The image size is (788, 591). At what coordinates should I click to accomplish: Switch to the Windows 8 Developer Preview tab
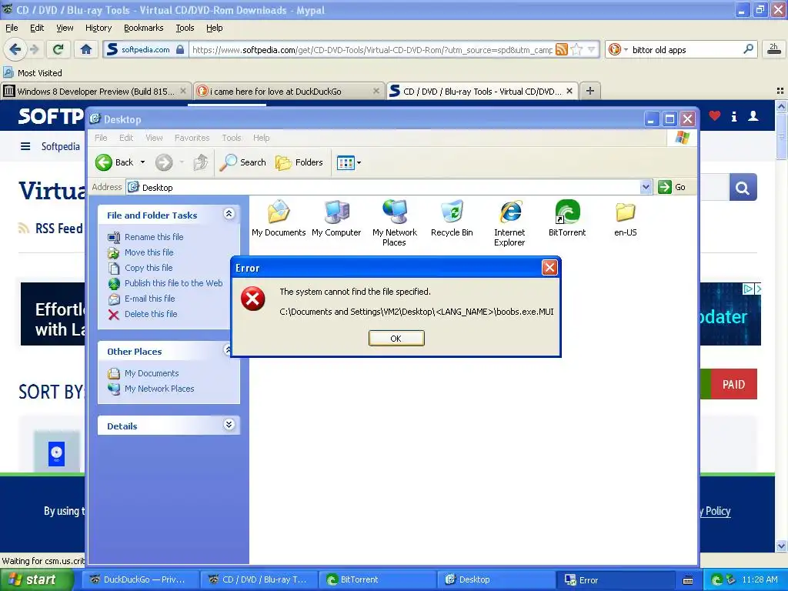(x=96, y=92)
